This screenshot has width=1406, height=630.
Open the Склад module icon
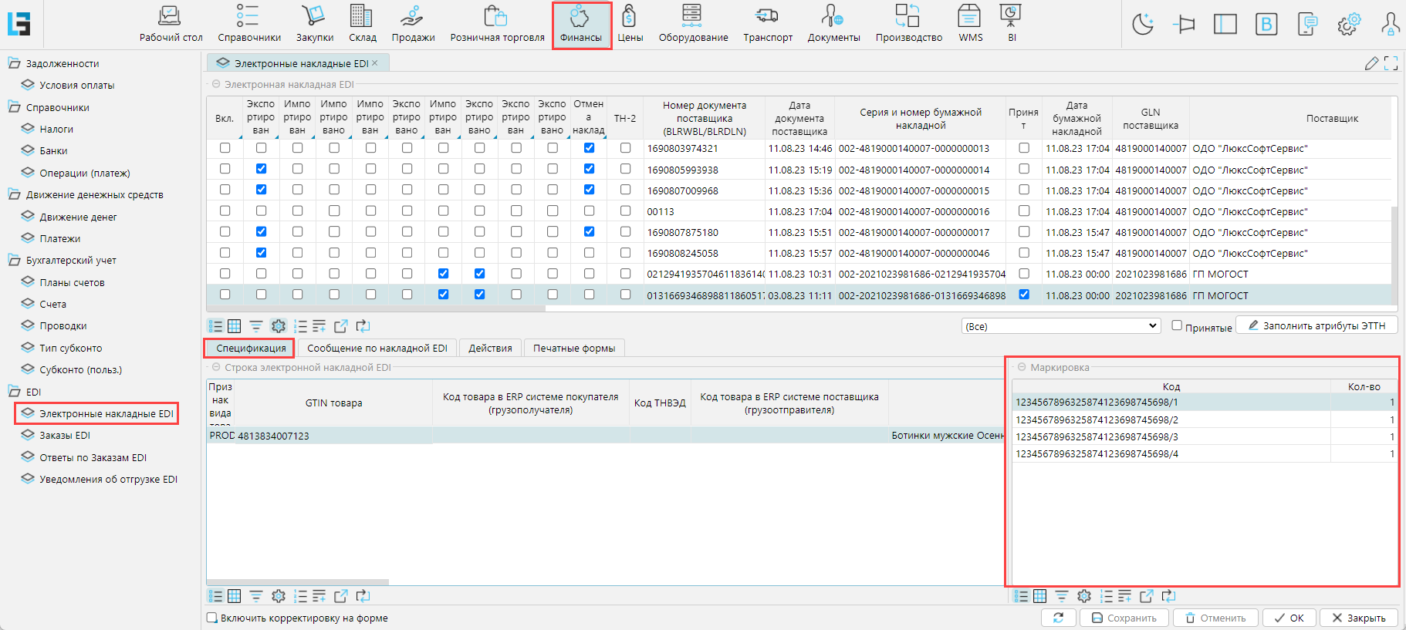(x=361, y=23)
